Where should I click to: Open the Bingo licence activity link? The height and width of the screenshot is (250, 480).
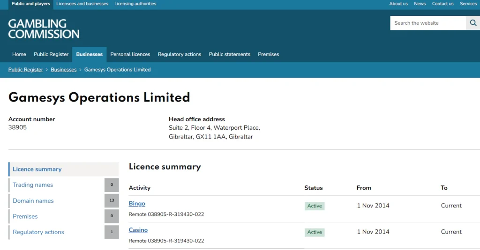(x=137, y=204)
